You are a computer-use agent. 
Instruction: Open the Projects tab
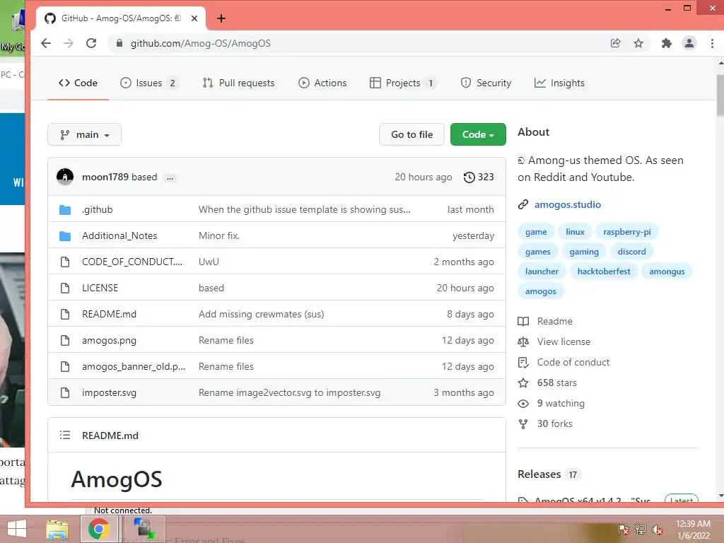402,83
